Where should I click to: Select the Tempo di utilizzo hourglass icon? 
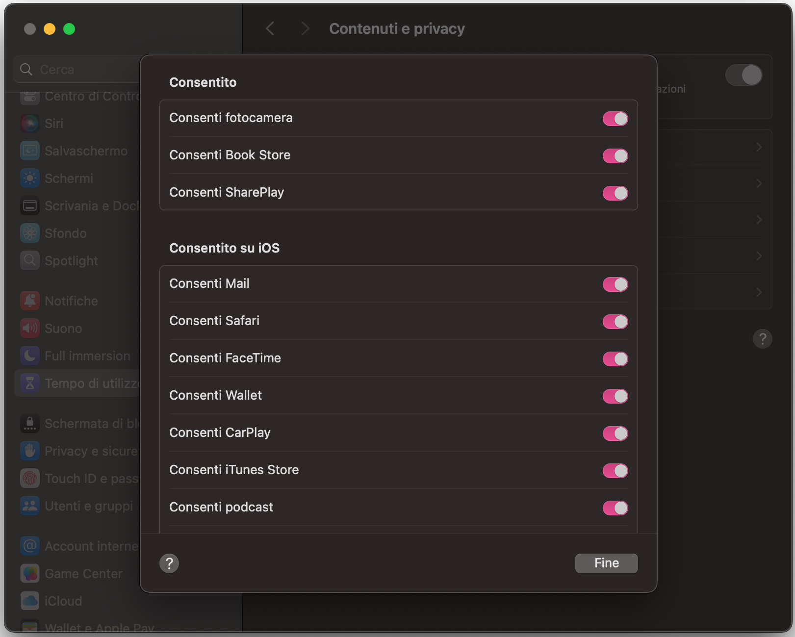tap(29, 383)
